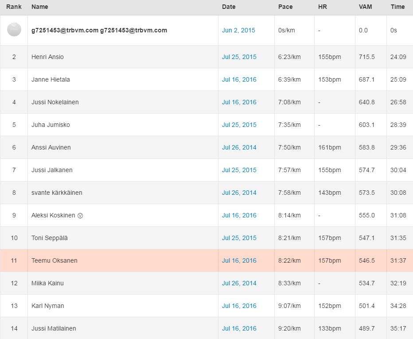Click the verified badge beside Aleksi Koskinen

pos(80,216)
